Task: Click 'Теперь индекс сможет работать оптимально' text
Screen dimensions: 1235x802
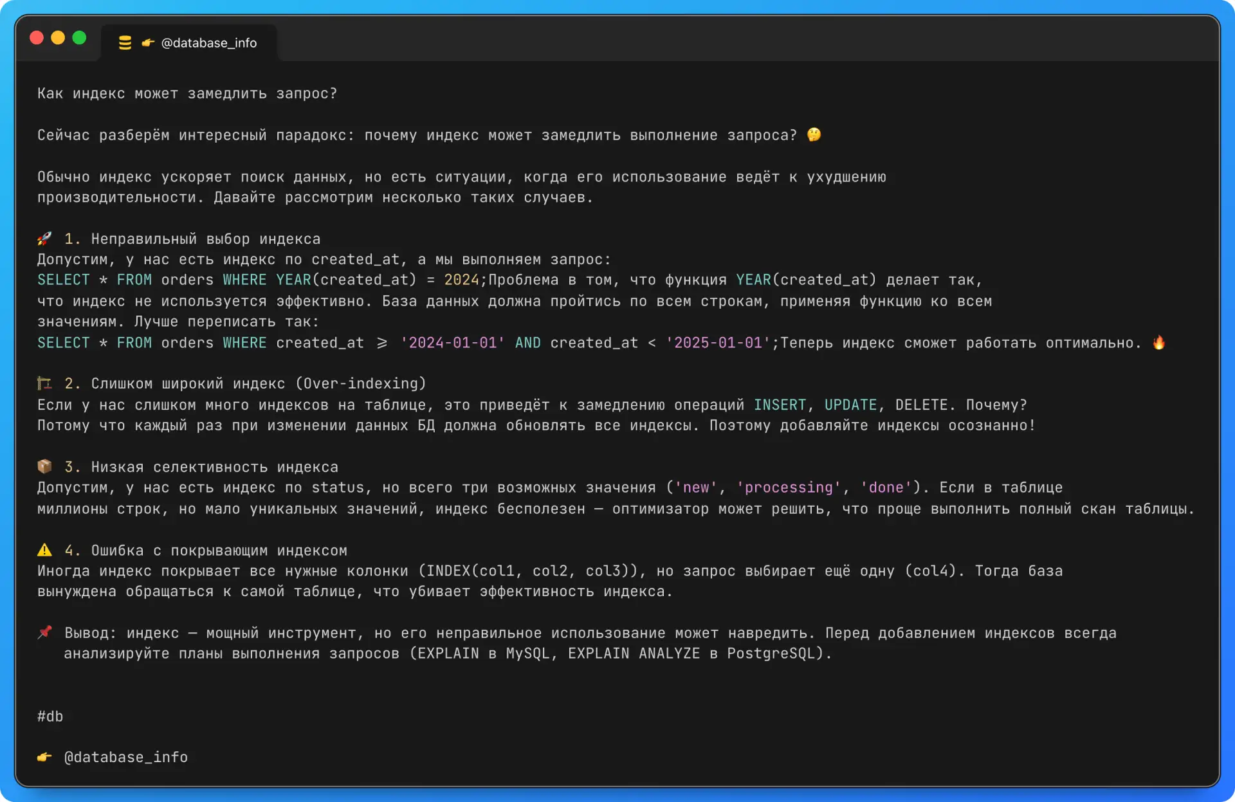Action: [x=961, y=343]
